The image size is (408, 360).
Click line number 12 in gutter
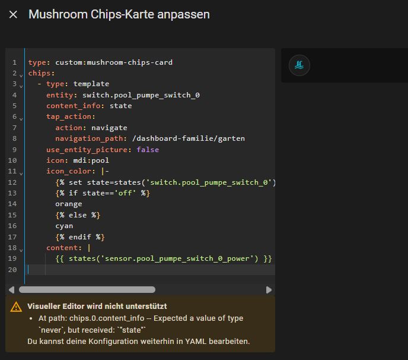point(12,182)
